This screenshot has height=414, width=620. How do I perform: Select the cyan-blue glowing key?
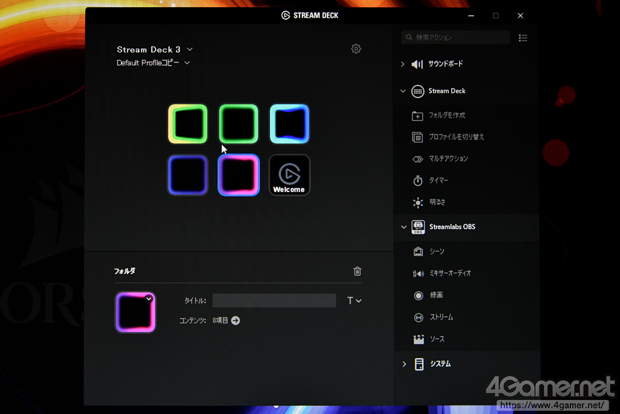pyautogui.click(x=289, y=124)
